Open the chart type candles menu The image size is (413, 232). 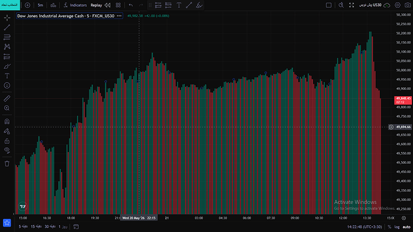[53, 5]
